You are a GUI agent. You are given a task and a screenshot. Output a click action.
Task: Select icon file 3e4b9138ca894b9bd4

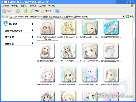[x=47, y=51]
